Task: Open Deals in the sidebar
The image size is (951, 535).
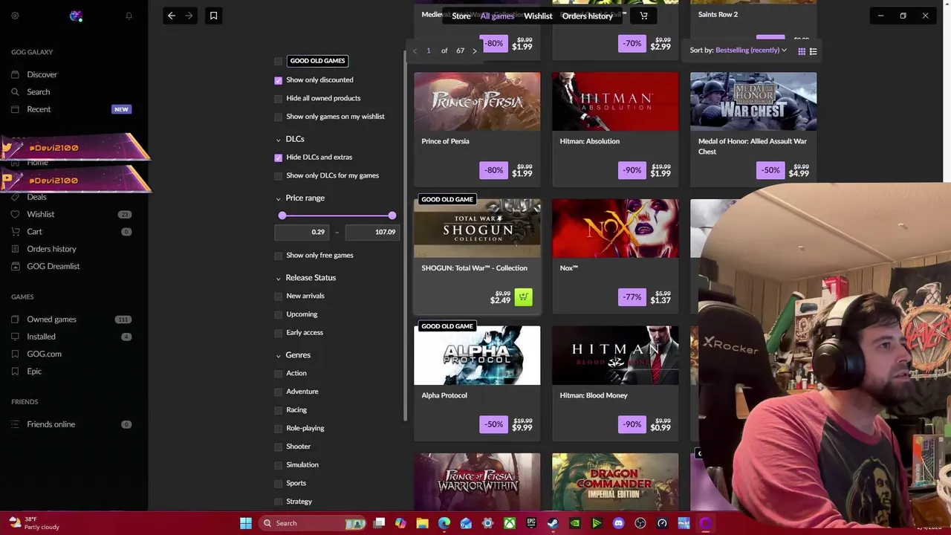Action: 36,197
